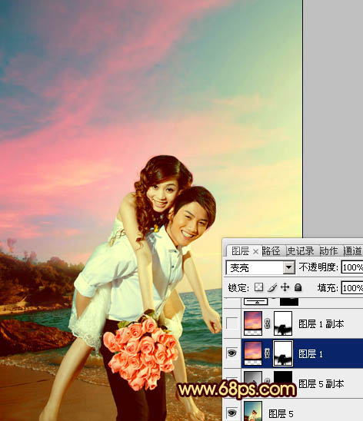Click mask link icon of 图层 1 副本

pos(267,323)
